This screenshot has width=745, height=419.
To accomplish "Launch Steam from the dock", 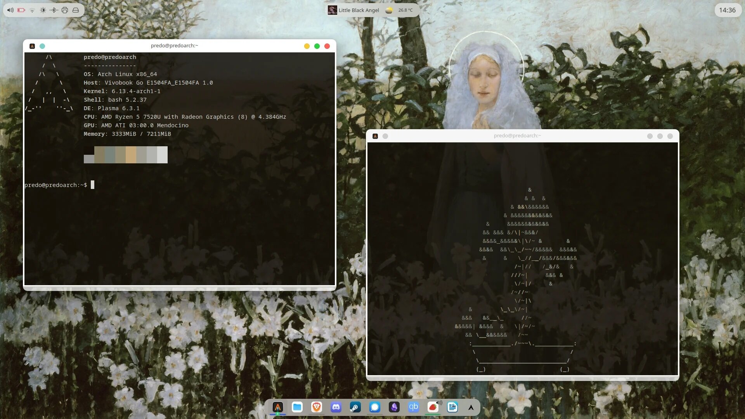I will [355, 407].
